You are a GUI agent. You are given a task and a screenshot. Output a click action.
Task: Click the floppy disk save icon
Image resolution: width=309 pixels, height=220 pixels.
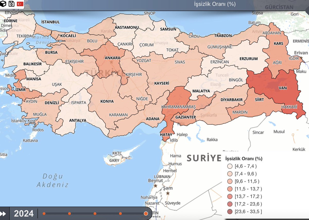pyautogui.click(x=12, y=4)
